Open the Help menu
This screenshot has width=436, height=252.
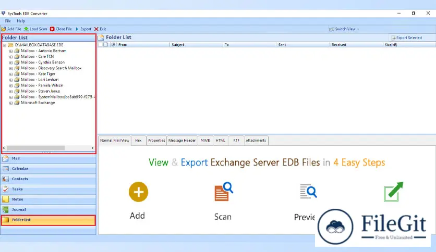21,21
